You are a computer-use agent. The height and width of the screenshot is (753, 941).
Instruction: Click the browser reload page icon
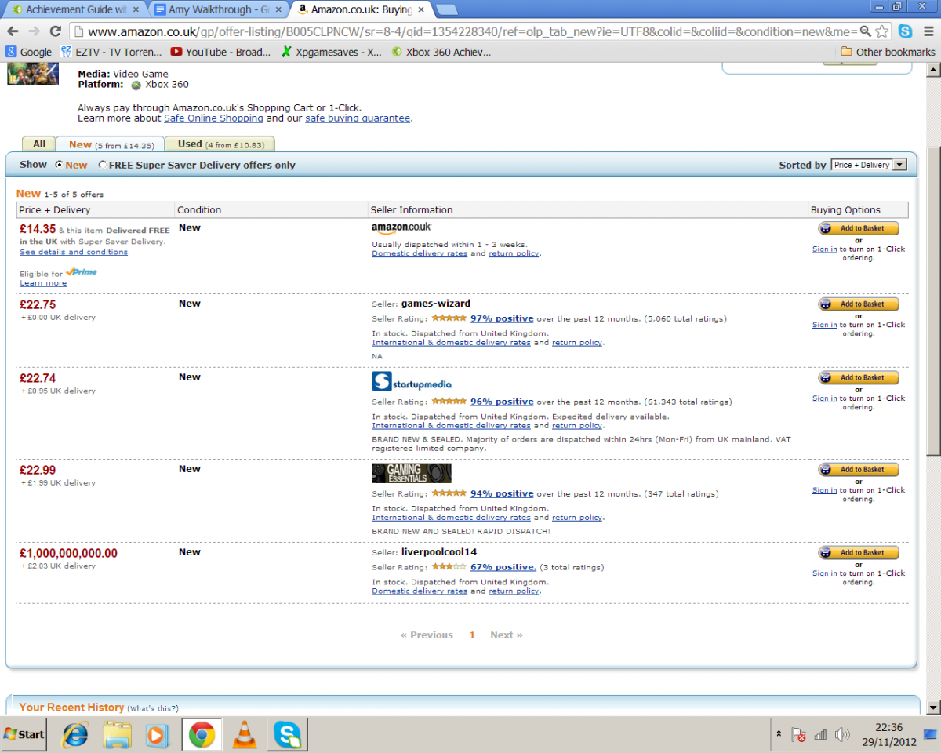point(55,31)
